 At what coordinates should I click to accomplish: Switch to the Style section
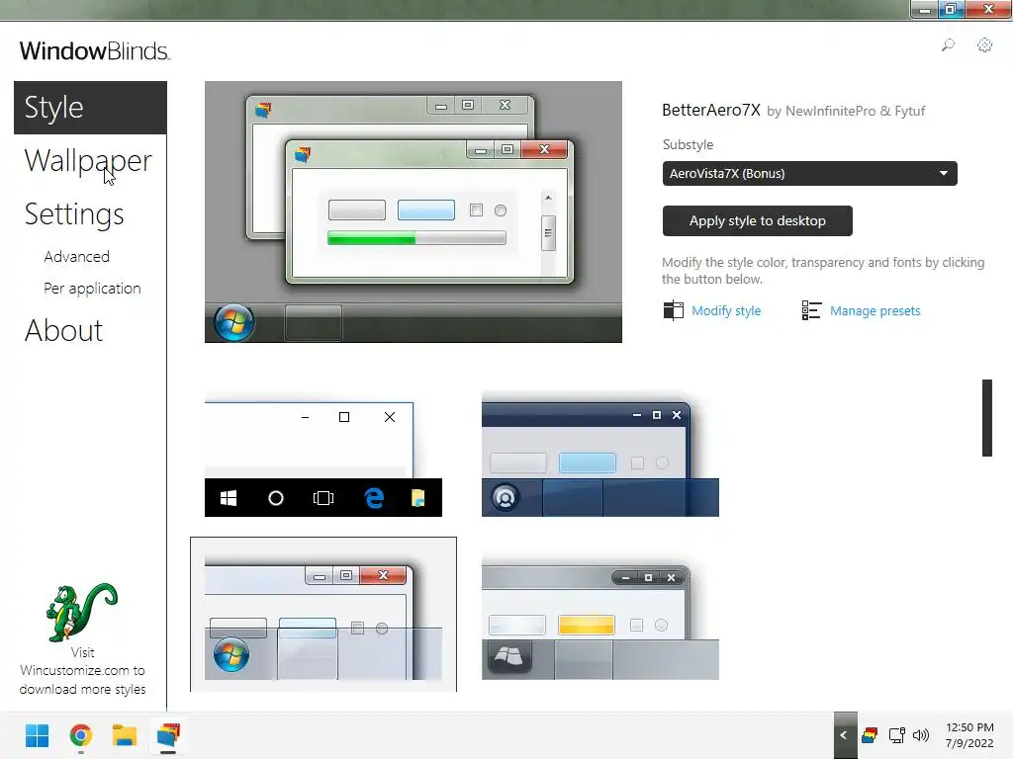90,107
